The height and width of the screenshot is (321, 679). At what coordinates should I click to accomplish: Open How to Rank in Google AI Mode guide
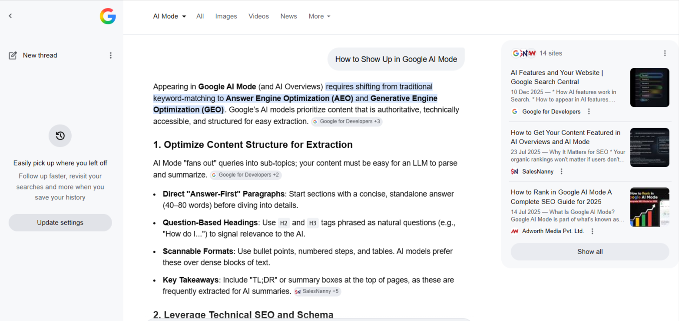(x=561, y=197)
